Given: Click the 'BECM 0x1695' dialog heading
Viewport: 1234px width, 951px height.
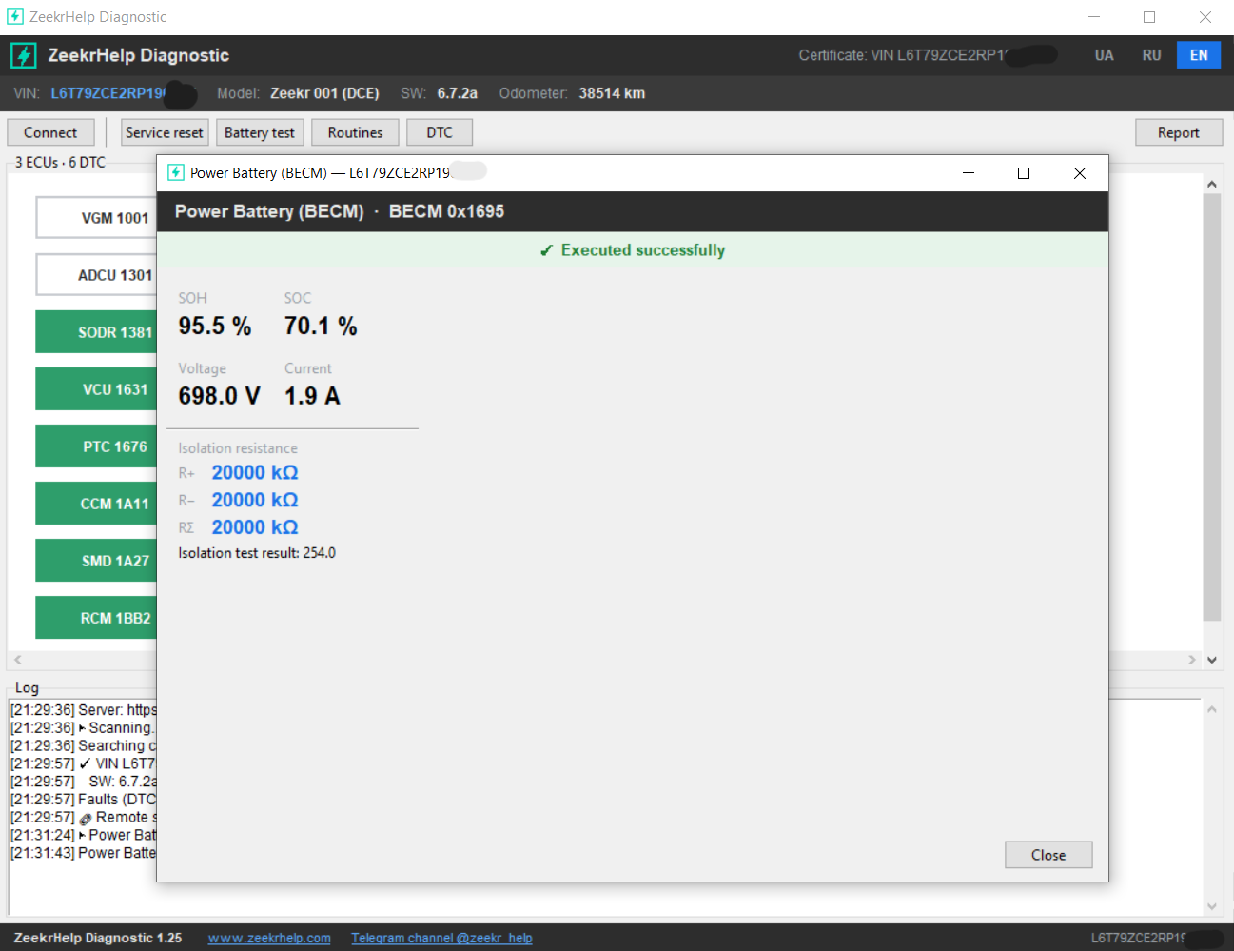Looking at the screenshot, I should [446, 211].
